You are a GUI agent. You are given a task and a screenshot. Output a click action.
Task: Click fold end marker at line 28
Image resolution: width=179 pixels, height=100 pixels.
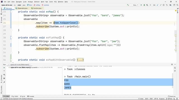pos(11,30)
